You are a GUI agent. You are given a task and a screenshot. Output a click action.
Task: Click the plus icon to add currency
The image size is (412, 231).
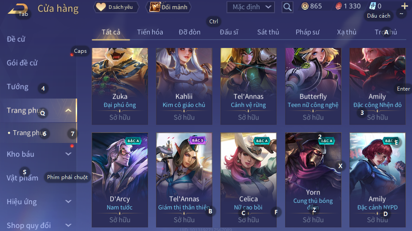coord(405,6)
